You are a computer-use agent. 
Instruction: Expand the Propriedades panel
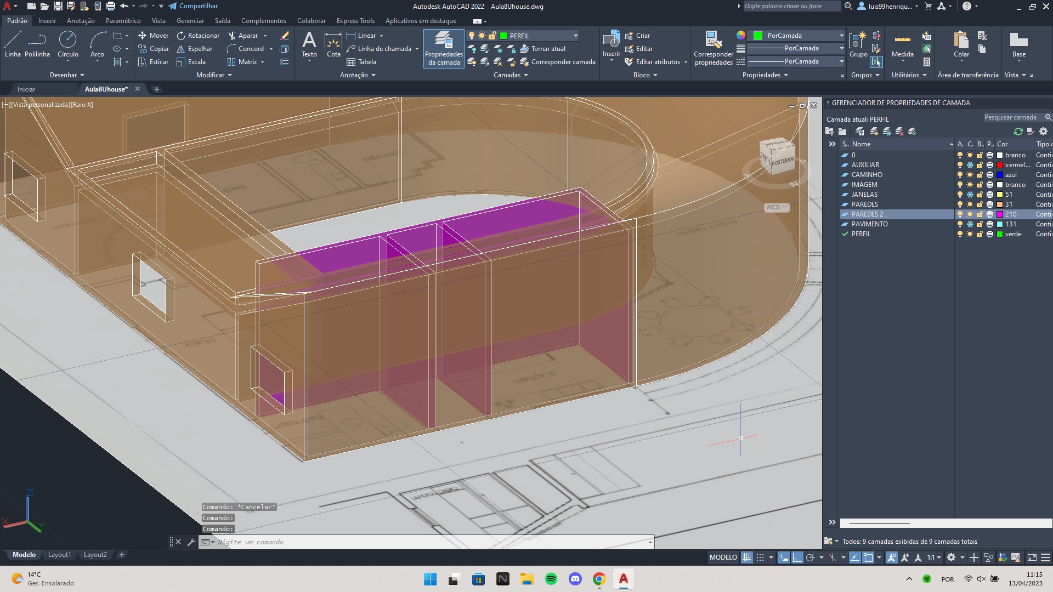tap(765, 75)
